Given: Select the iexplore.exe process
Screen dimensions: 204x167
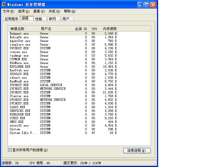Looking at the screenshot, I should [63, 44].
